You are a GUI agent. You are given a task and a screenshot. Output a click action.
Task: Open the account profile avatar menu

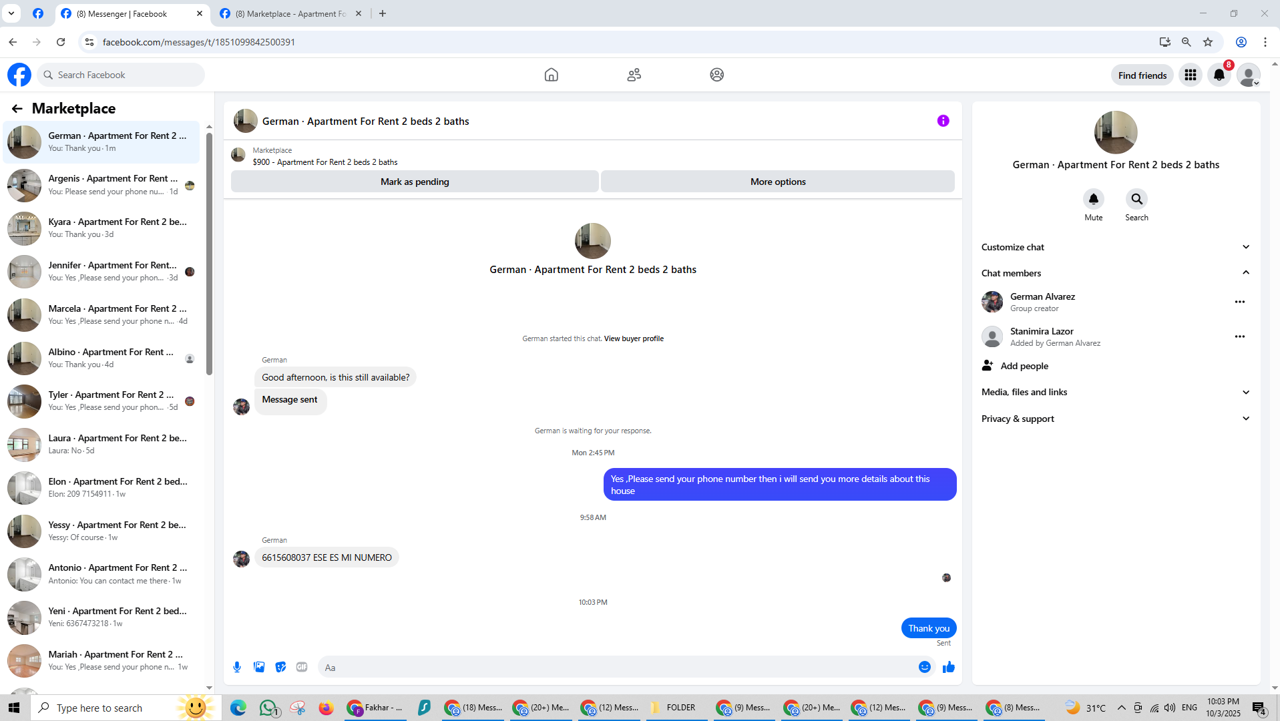[1248, 75]
